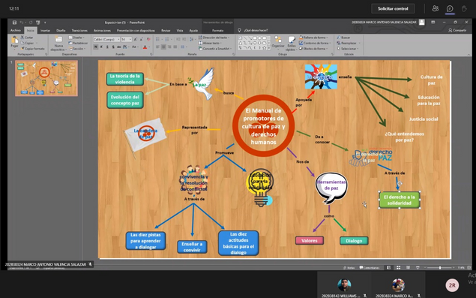Toggle text shadow formatting
This screenshot has width=476, height=298.
tap(113, 47)
